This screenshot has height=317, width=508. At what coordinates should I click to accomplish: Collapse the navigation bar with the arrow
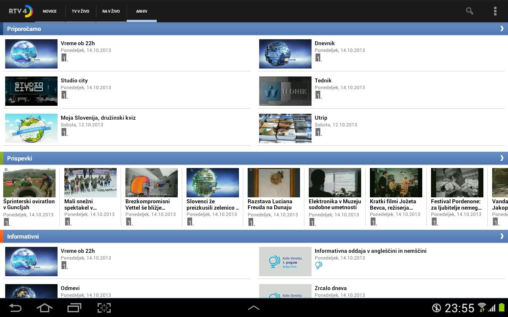click(x=254, y=307)
